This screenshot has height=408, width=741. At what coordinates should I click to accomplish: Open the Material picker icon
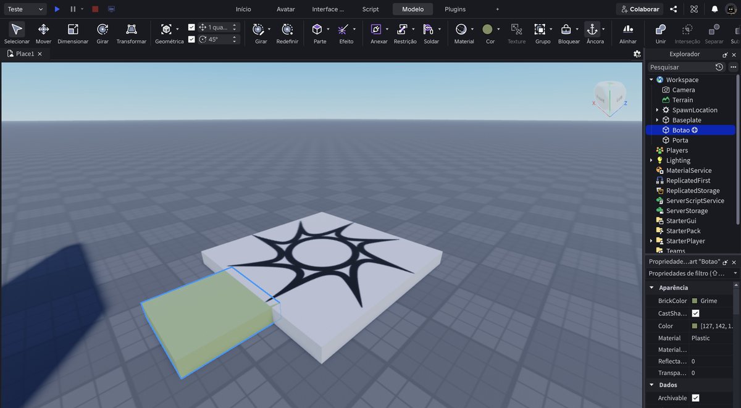click(x=461, y=29)
